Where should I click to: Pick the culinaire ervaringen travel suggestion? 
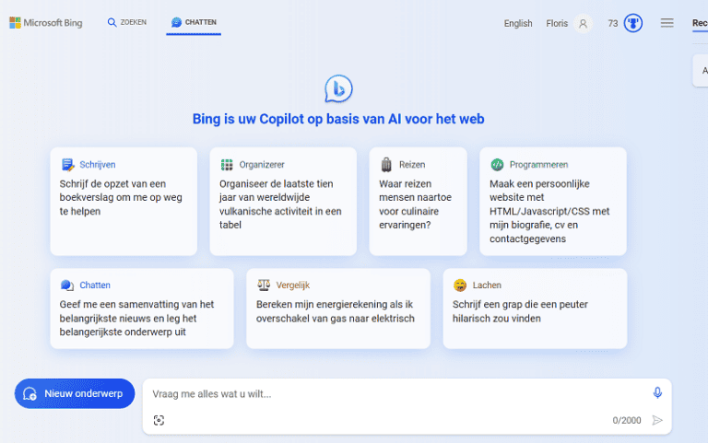pos(419,201)
